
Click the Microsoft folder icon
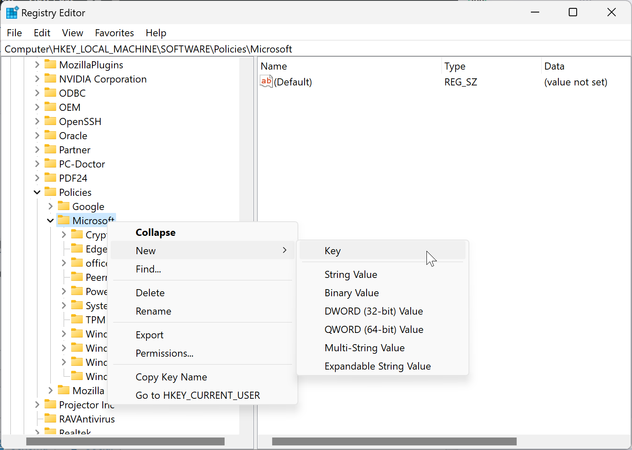64,220
